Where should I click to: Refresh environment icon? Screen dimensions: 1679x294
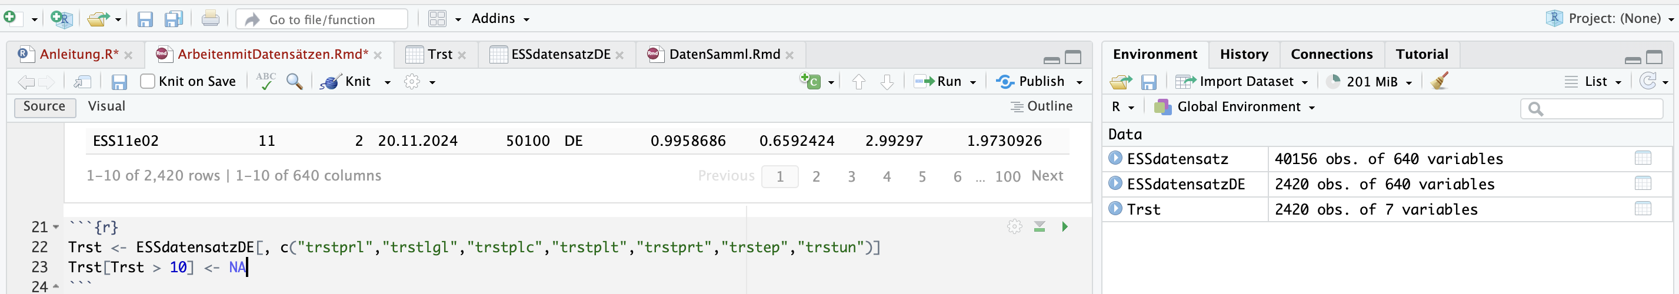pos(1648,82)
